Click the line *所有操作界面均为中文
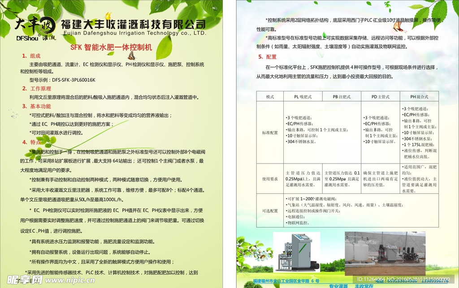 coord(102,262)
